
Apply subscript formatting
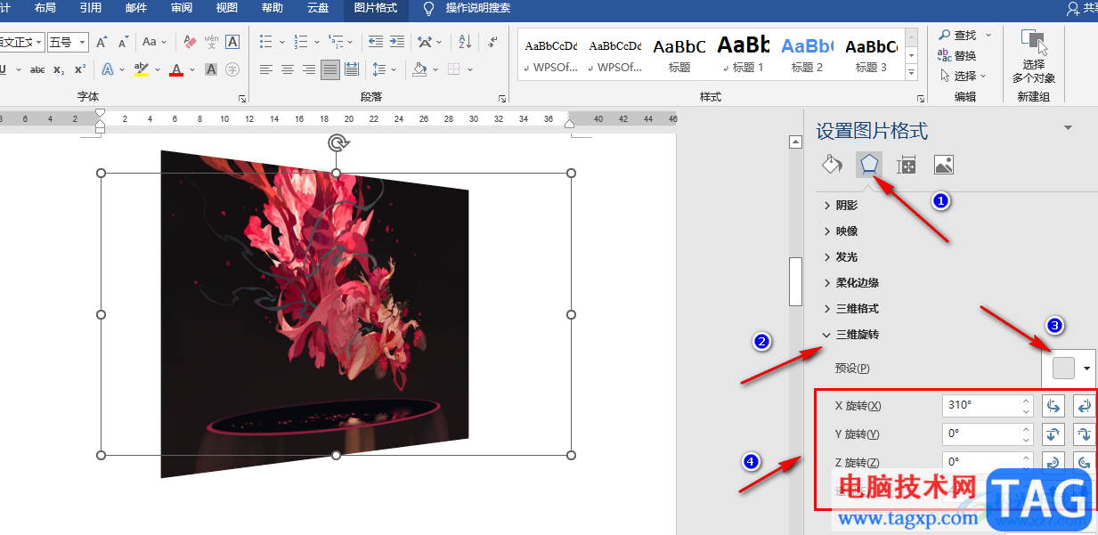click(59, 69)
